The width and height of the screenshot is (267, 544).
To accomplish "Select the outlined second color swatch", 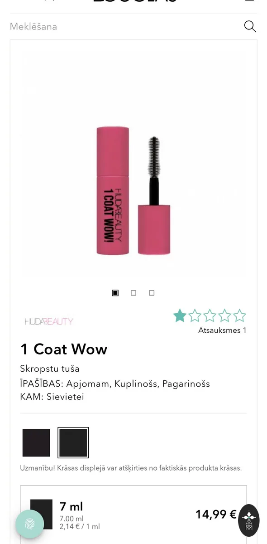I will (73, 443).
